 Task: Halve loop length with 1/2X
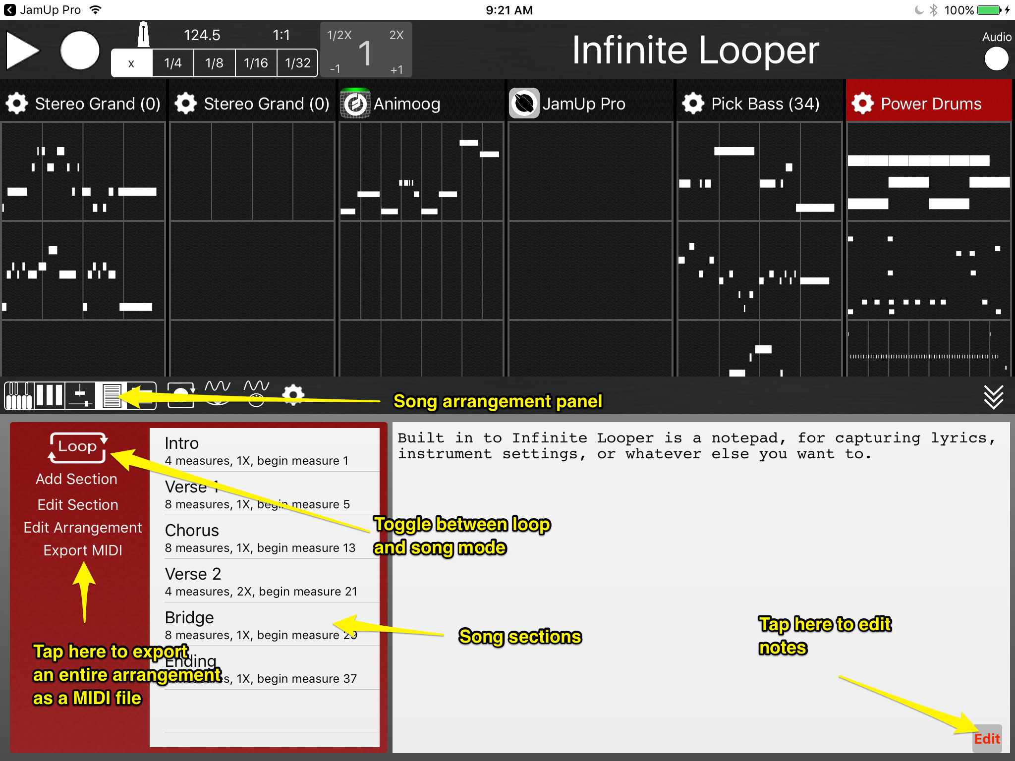click(339, 35)
